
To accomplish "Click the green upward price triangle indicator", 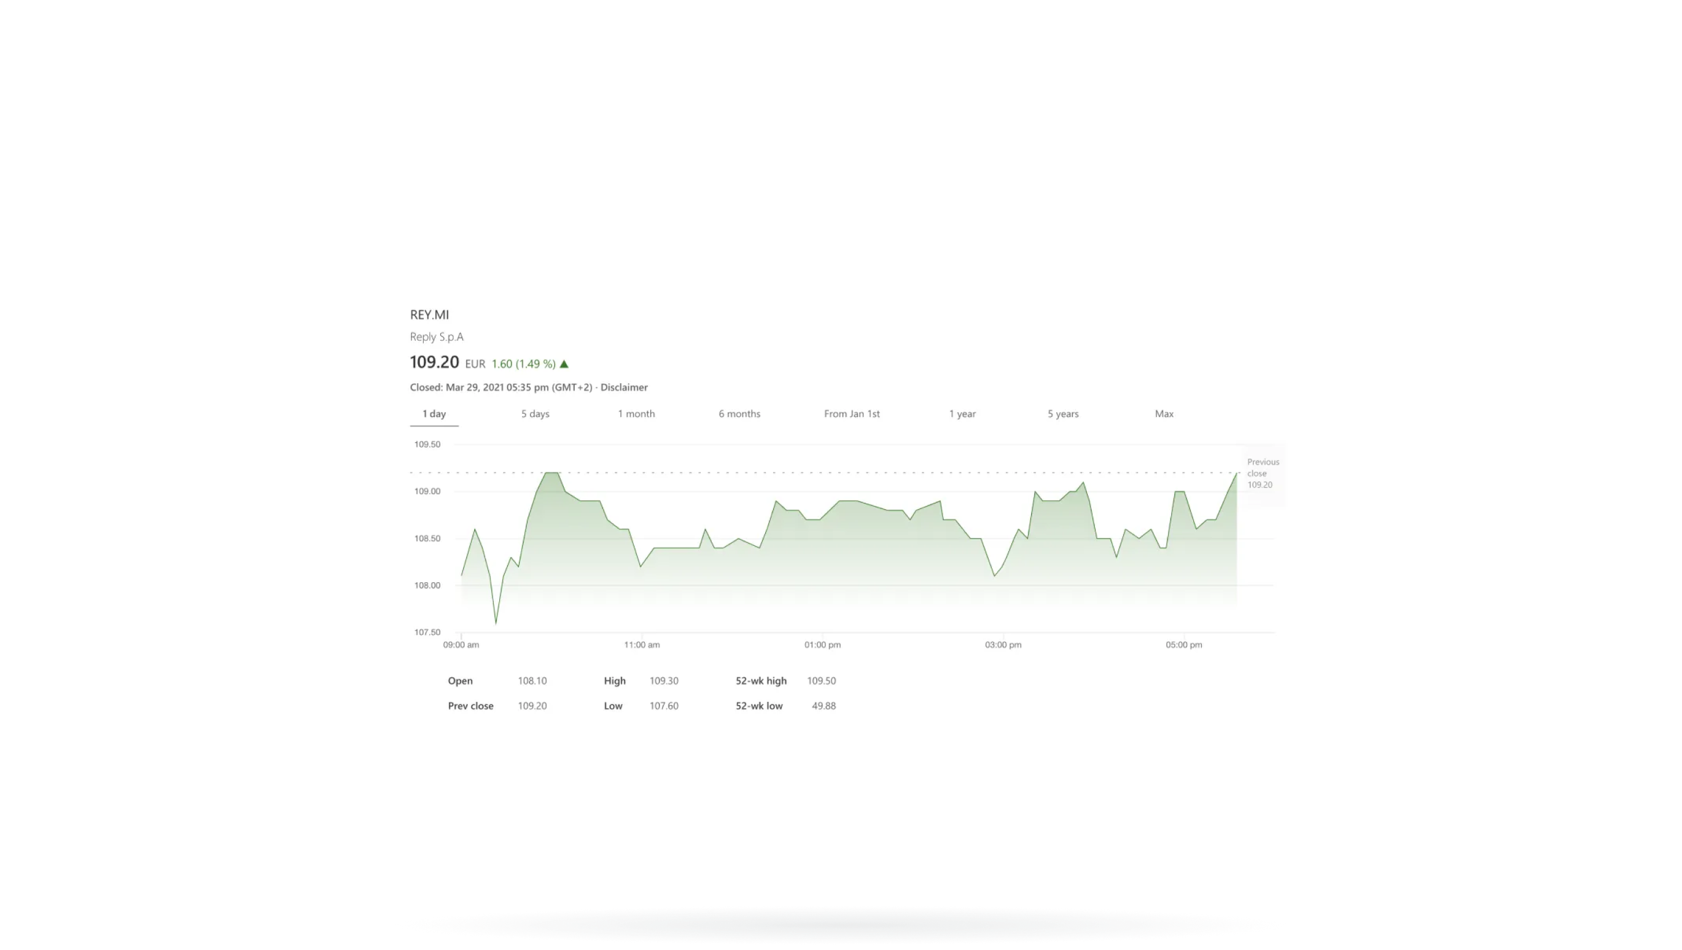I will [x=564, y=363].
